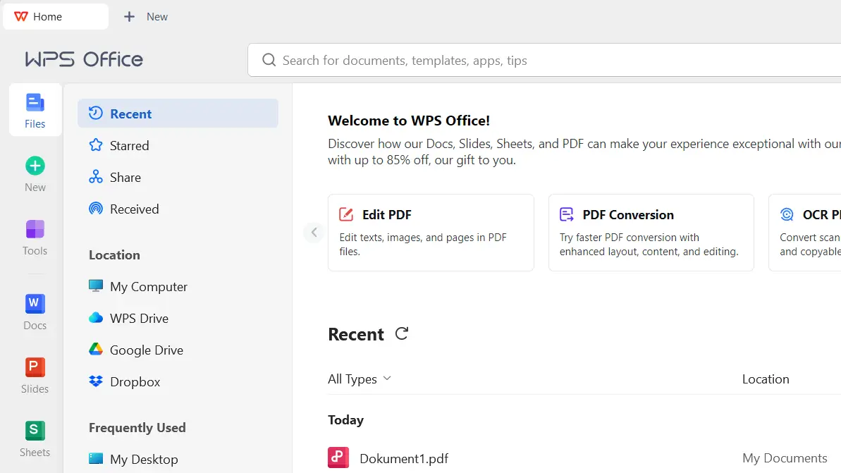Select the Docs icon in the sidebar

click(x=35, y=310)
